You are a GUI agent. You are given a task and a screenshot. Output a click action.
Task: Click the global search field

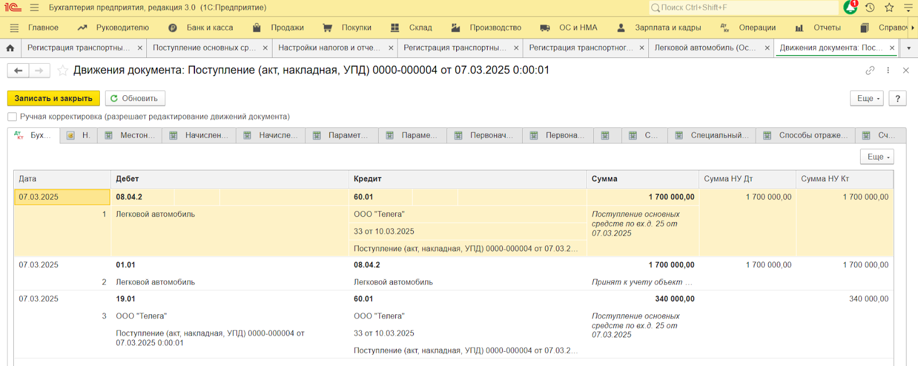tap(744, 7)
